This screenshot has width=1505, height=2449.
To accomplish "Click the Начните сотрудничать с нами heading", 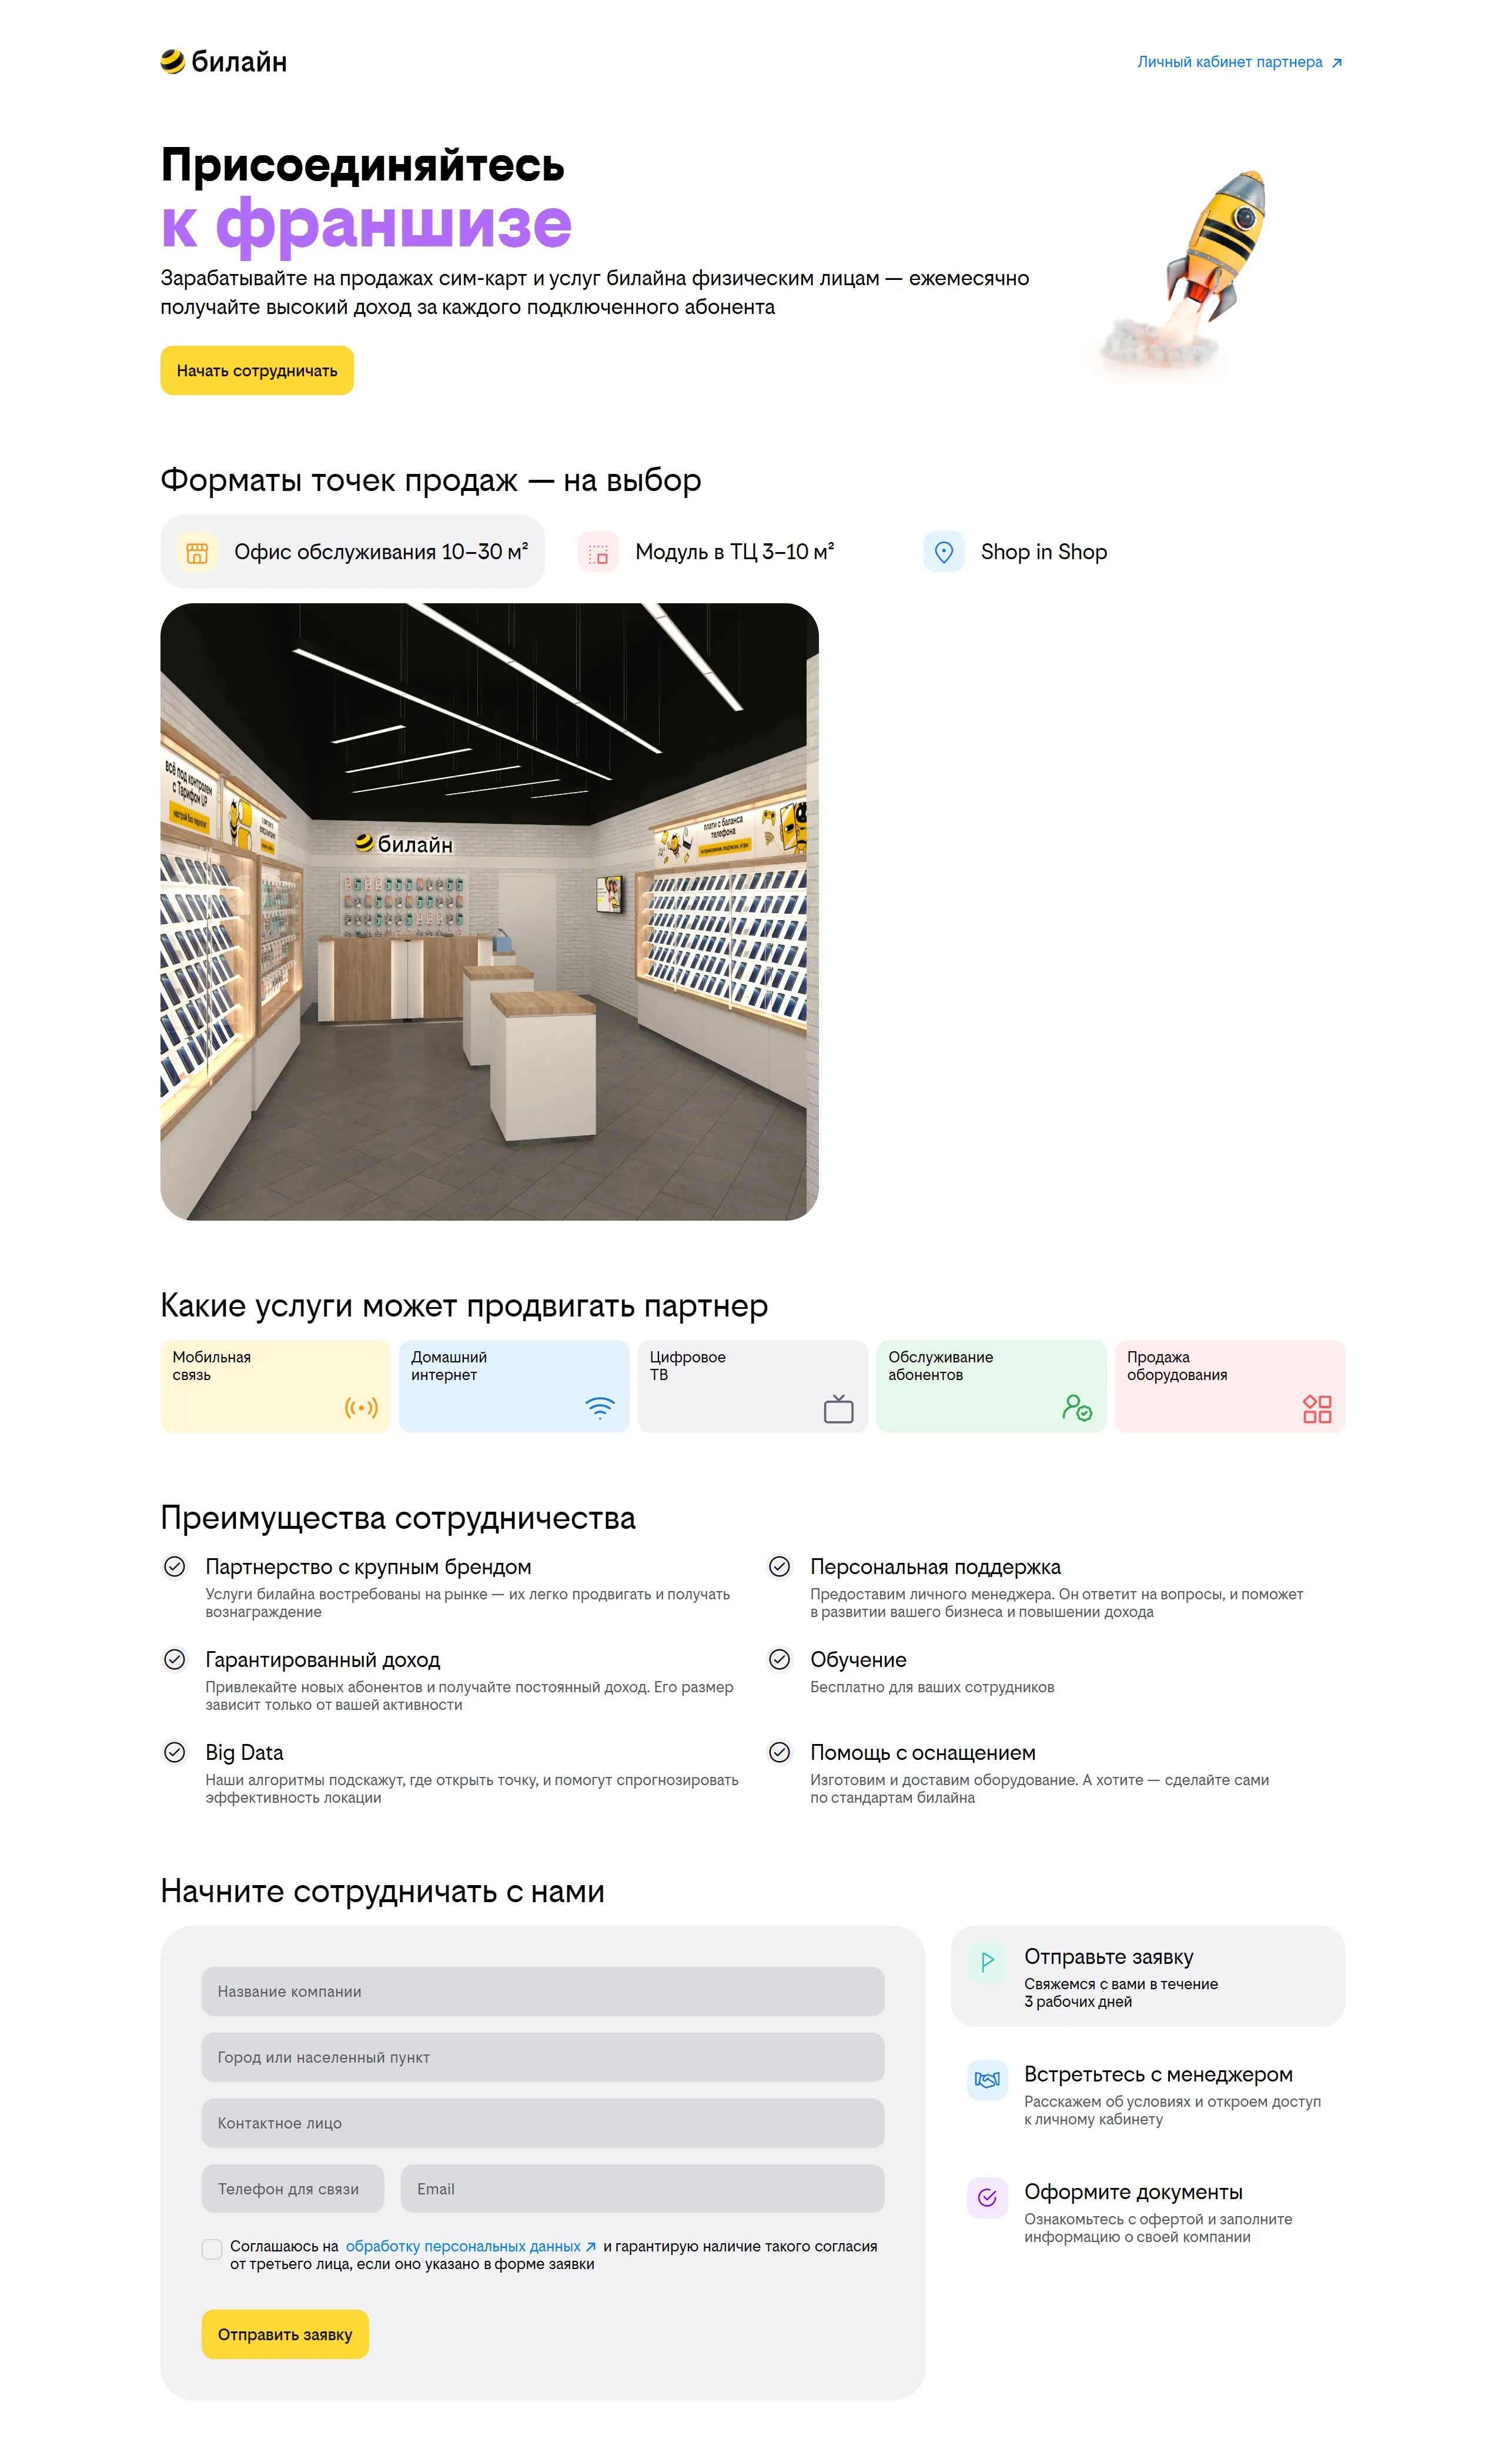I will [x=382, y=1892].
